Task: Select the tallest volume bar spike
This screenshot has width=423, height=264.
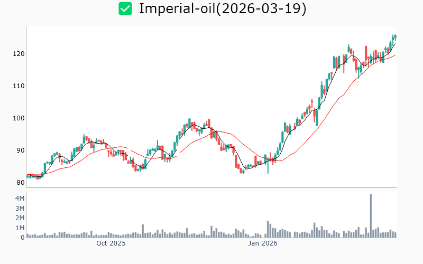Action: point(371,215)
